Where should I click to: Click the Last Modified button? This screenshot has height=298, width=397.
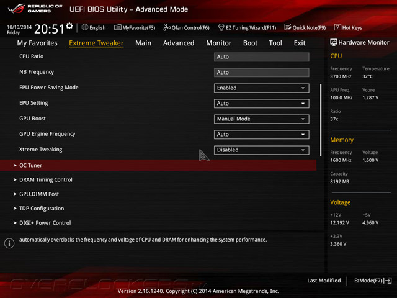[324, 281]
